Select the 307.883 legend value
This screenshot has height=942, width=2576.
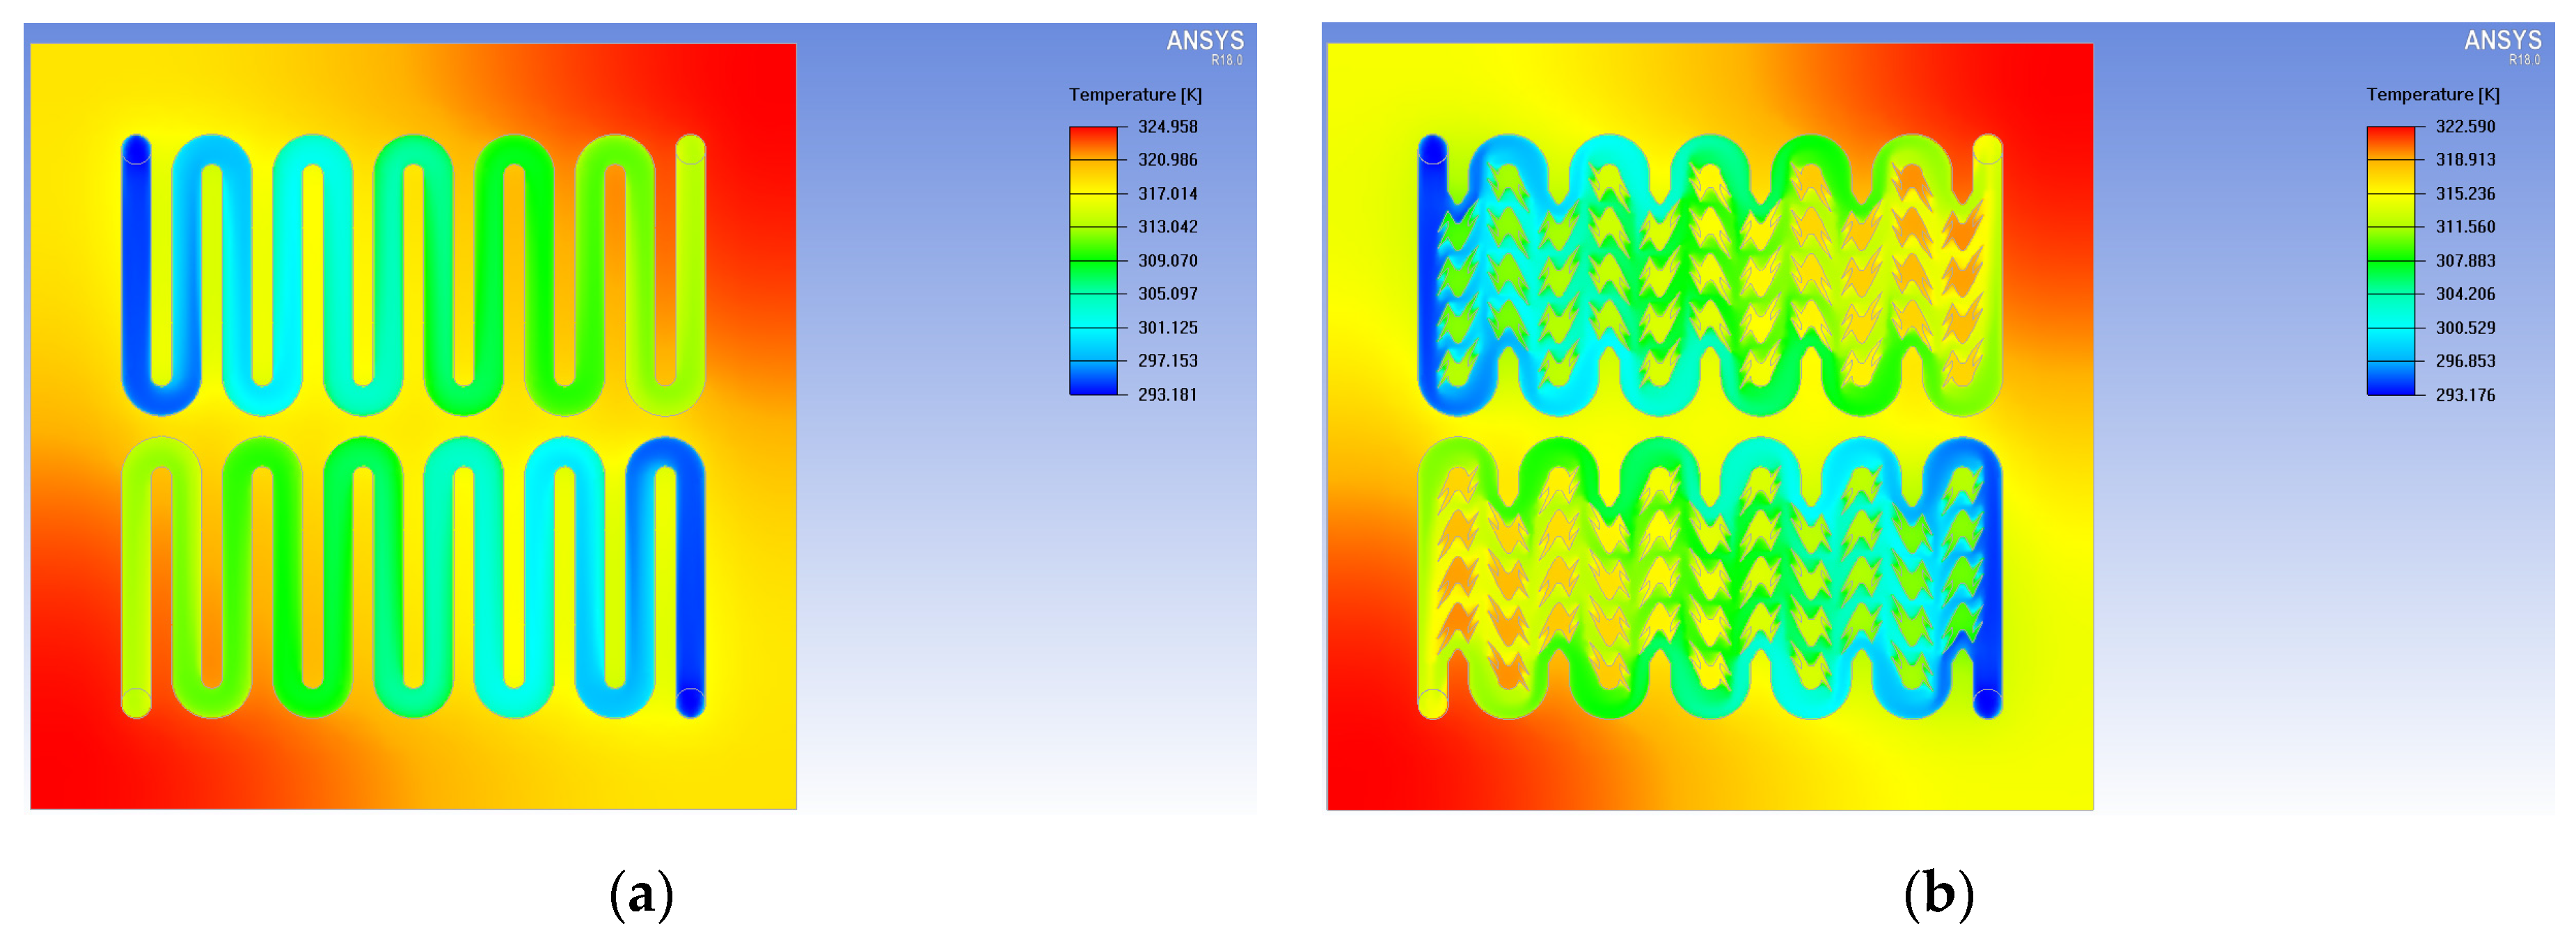click(2465, 261)
